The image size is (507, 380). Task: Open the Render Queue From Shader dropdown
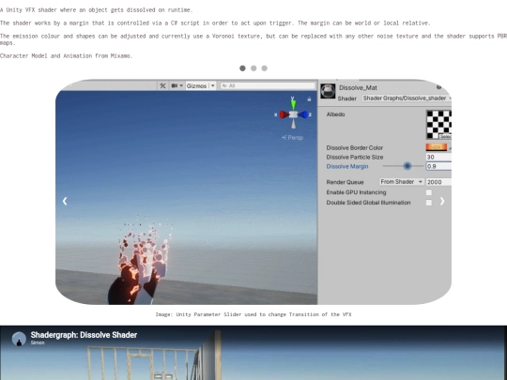[x=401, y=182]
